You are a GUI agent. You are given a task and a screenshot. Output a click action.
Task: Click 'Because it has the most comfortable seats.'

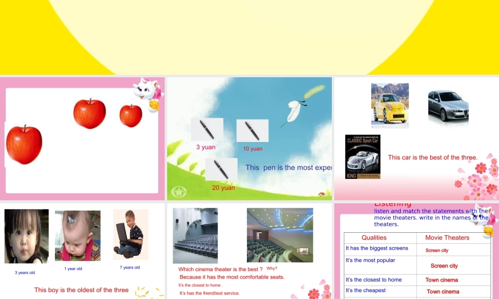coord(232,277)
